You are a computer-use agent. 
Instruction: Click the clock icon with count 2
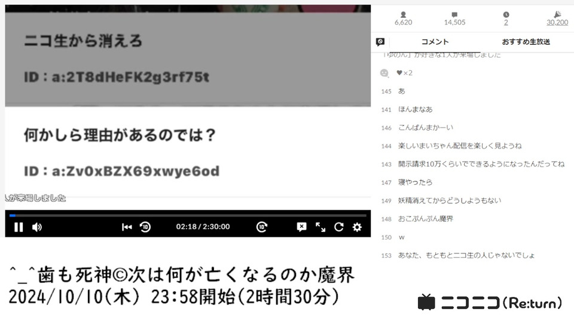506,14
